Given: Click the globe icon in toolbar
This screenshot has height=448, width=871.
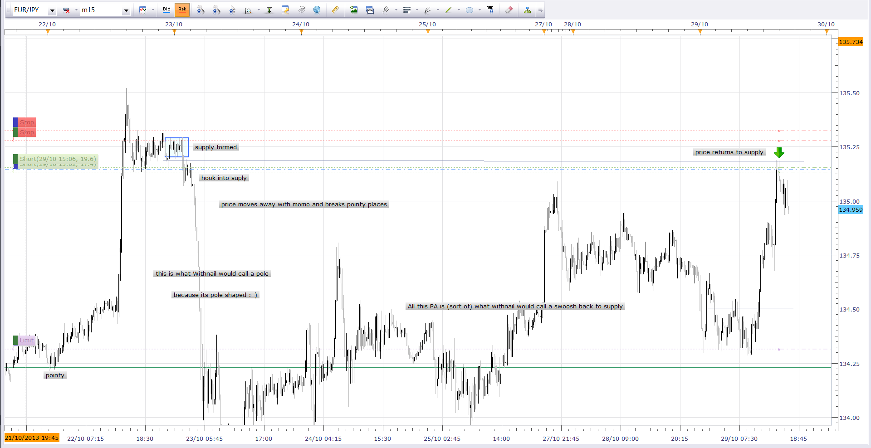Looking at the screenshot, I should pyautogui.click(x=317, y=10).
